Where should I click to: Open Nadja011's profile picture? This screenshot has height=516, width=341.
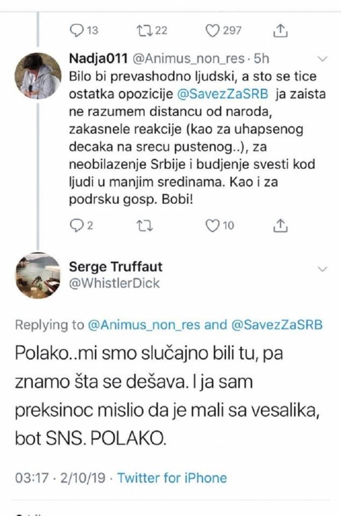pos(40,76)
